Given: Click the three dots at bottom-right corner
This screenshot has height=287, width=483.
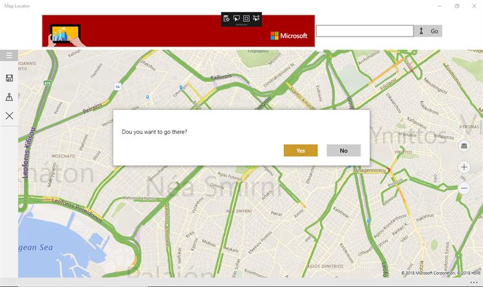Looking at the screenshot, I should 474,282.
